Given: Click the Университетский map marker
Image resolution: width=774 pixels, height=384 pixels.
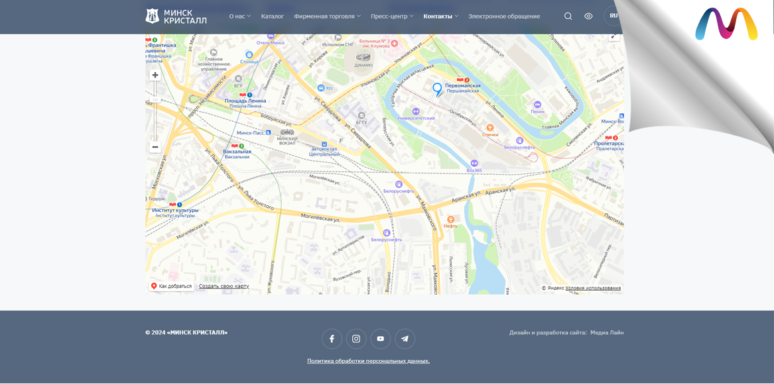Looking at the screenshot, I should pyautogui.click(x=416, y=111).
